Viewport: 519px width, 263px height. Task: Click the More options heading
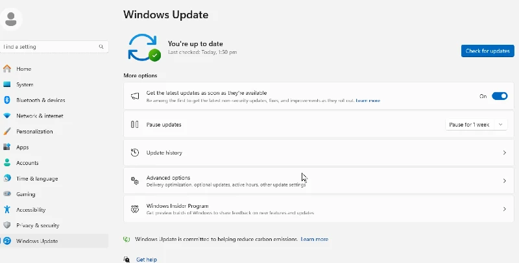(140, 75)
